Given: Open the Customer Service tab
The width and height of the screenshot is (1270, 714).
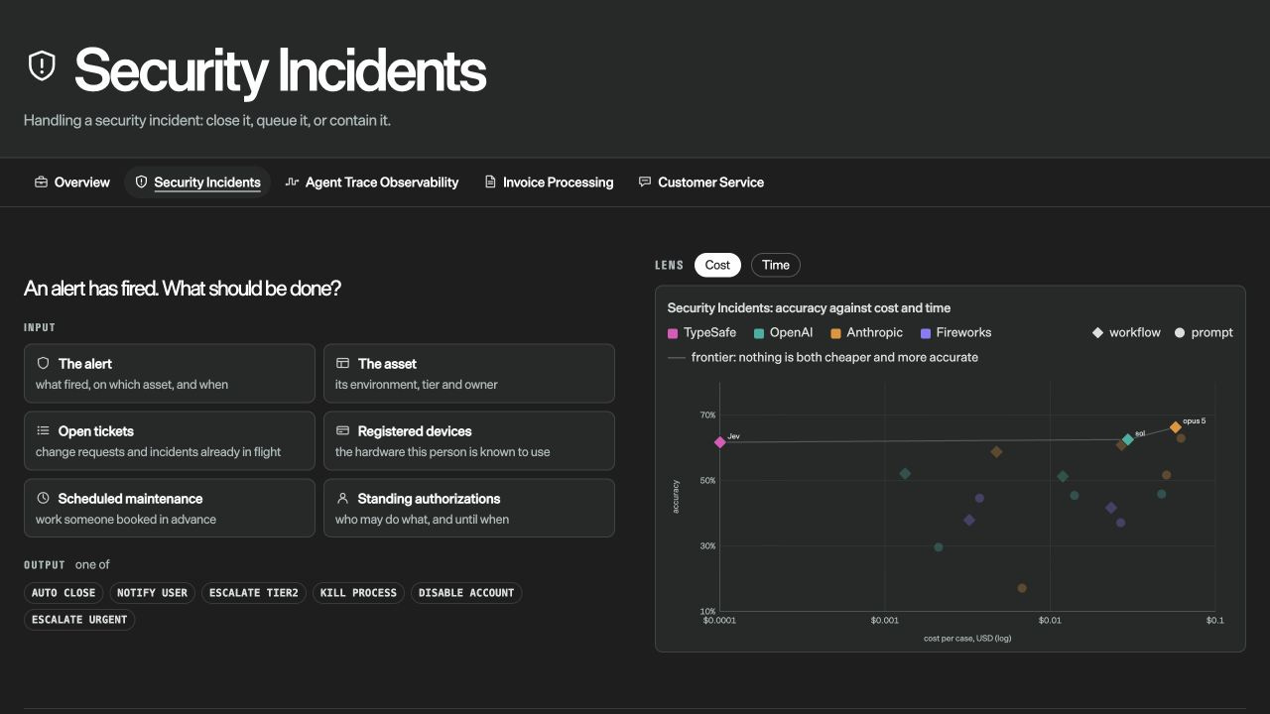Looking at the screenshot, I should [x=701, y=182].
